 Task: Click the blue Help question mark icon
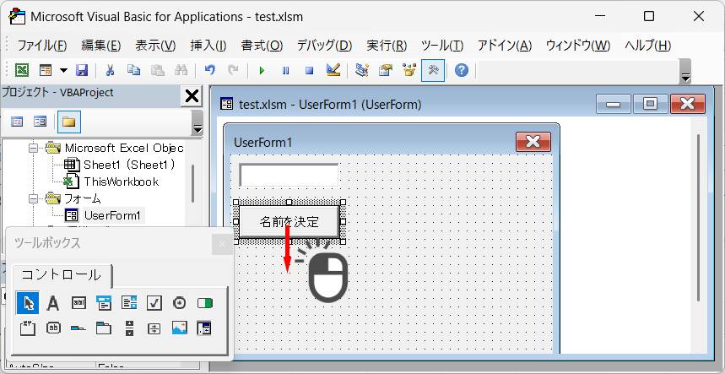pyautogui.click(x=462, y=70)
